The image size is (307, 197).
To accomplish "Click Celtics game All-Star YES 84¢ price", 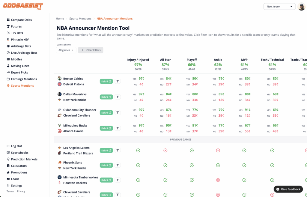I will 168,79.
